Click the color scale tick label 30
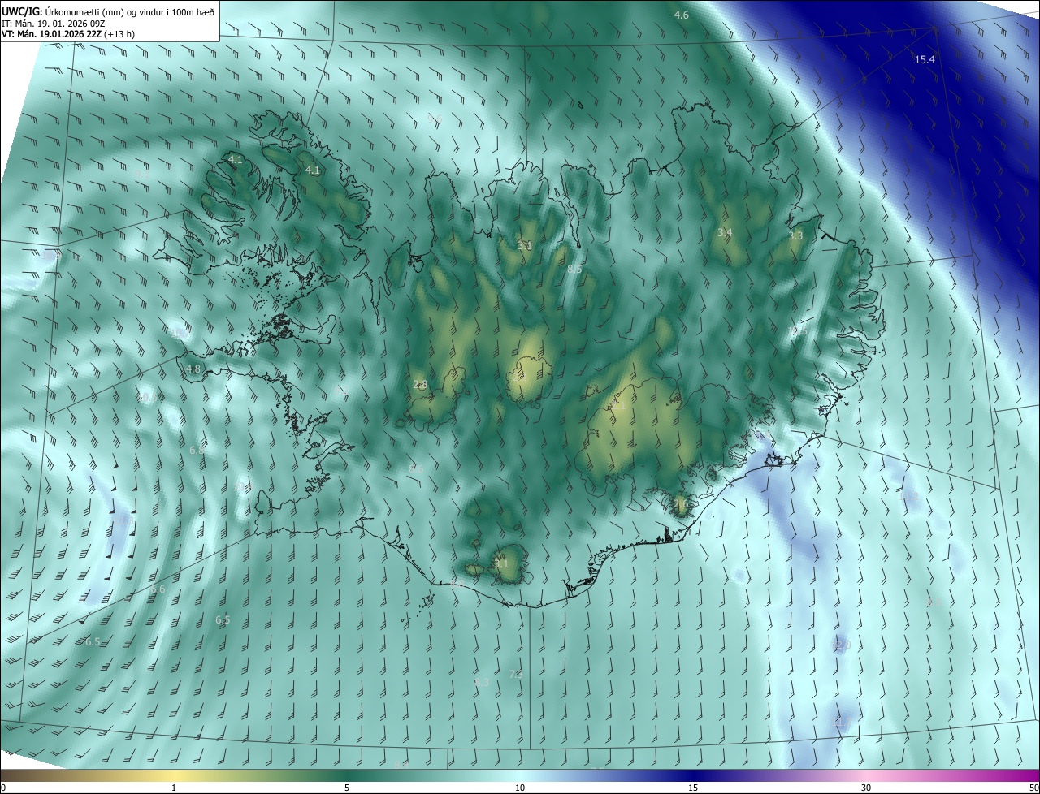 (x=866, y=788)
